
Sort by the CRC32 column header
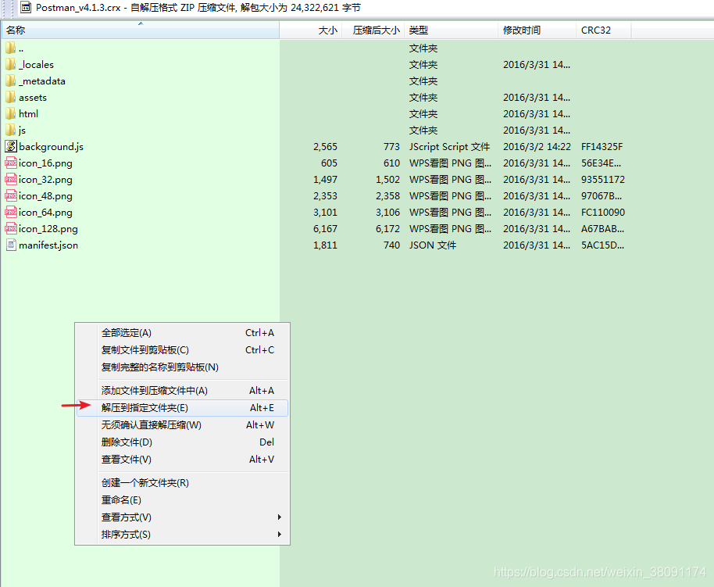[x=603, y=30]
